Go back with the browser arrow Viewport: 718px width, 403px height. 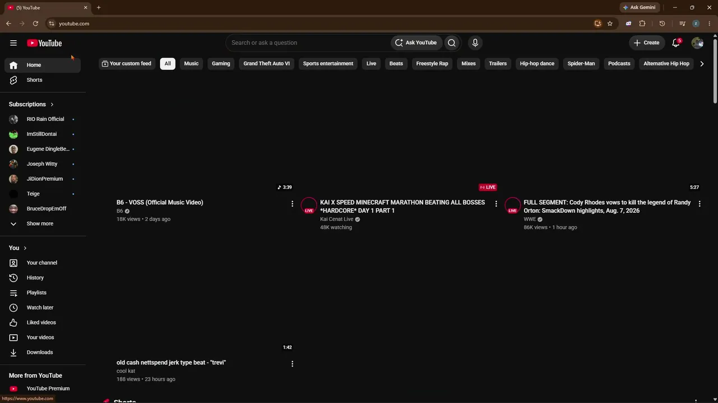tap(8, 24)
